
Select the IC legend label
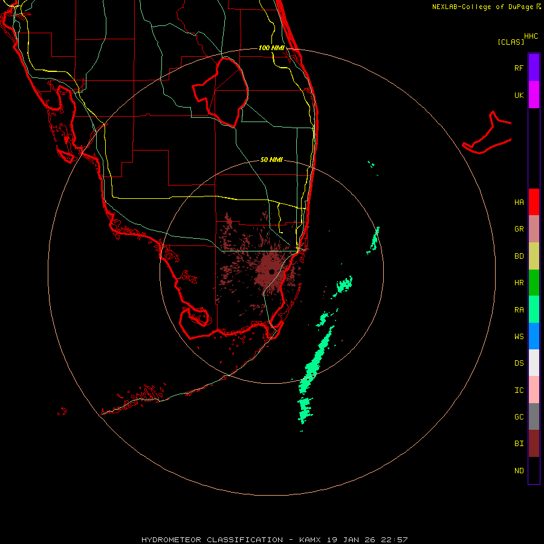coord(519,390)
